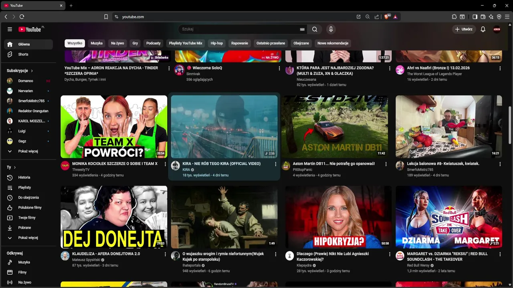Open Historia in the sidebar
Viewport: 513px width, 288px height.
(x=28, y=178)
